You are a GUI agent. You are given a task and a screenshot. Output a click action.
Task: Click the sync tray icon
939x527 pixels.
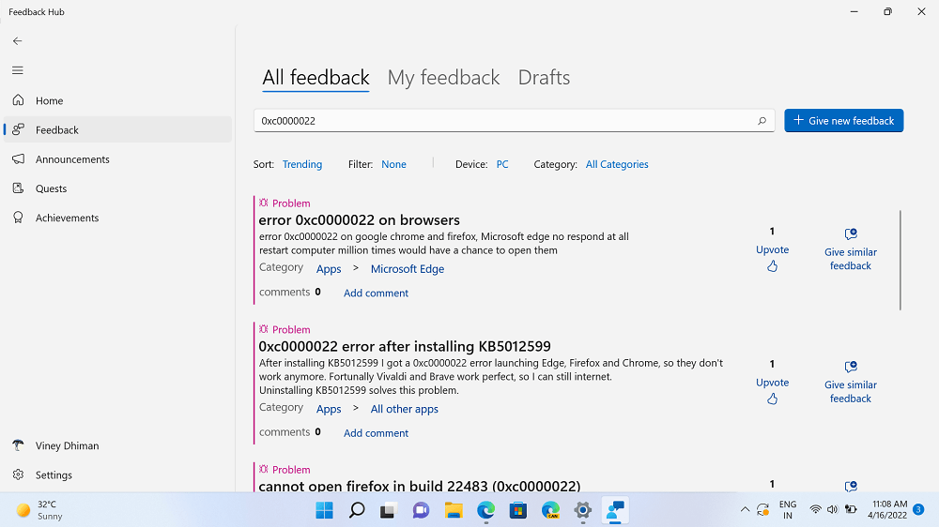point(762,510)
